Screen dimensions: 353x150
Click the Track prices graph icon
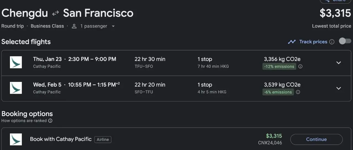coord(292,42)
